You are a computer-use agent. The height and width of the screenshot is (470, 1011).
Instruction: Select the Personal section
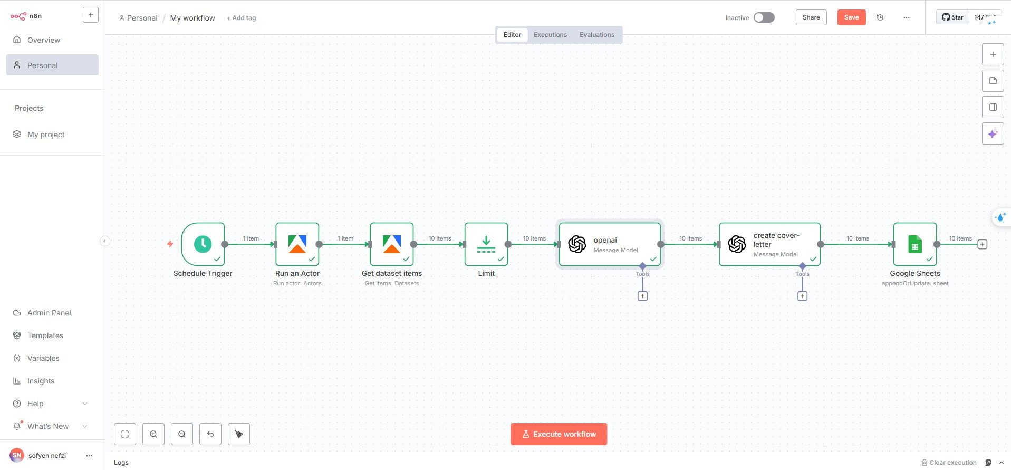(52, 65)
